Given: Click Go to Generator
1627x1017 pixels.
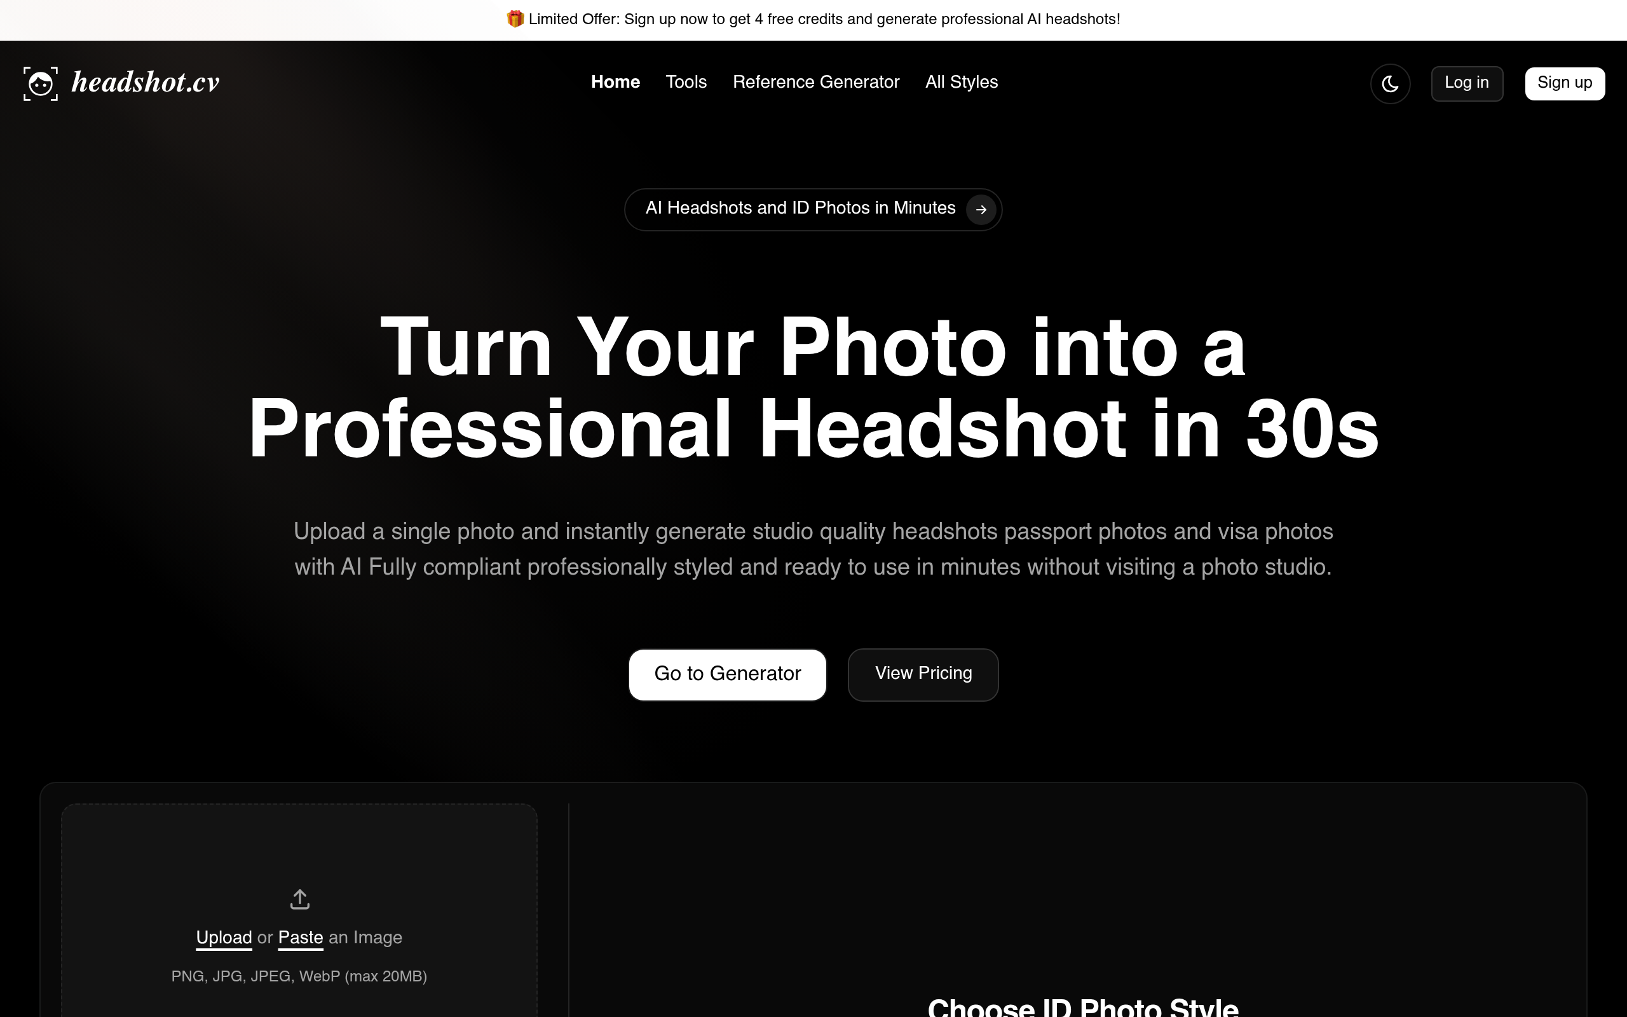Looking at the screenshot, I should tap(728, 674).
